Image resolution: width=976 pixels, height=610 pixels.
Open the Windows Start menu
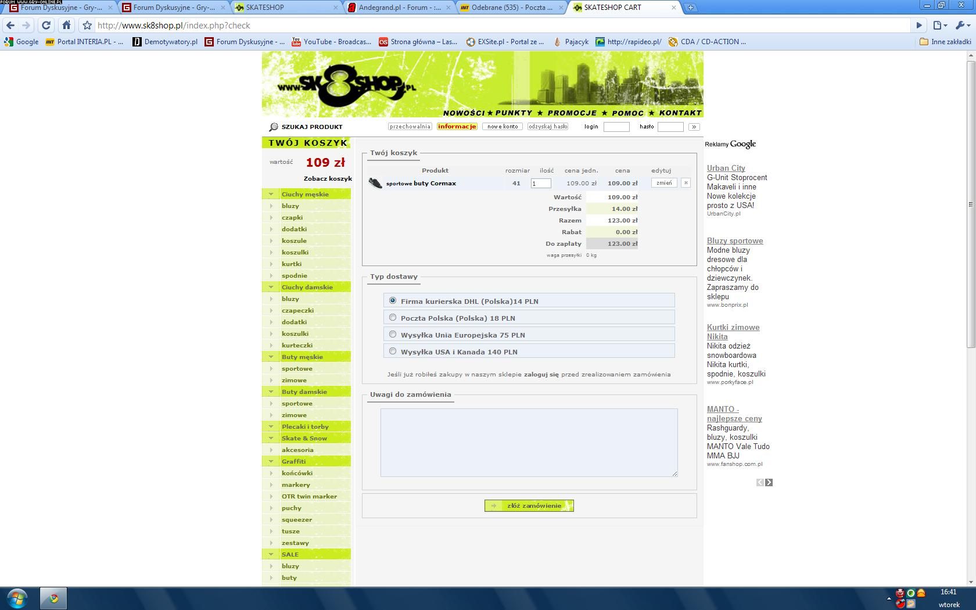[17, 598]
